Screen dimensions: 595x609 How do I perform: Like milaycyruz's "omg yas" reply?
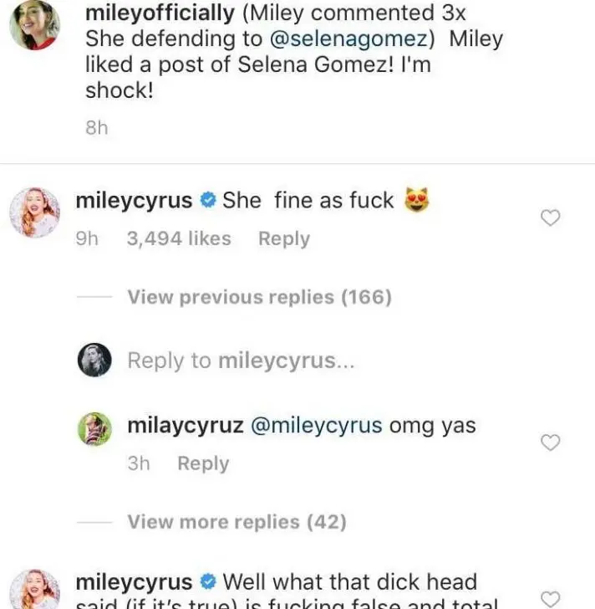pyautogui.click(x=550, y=443)
